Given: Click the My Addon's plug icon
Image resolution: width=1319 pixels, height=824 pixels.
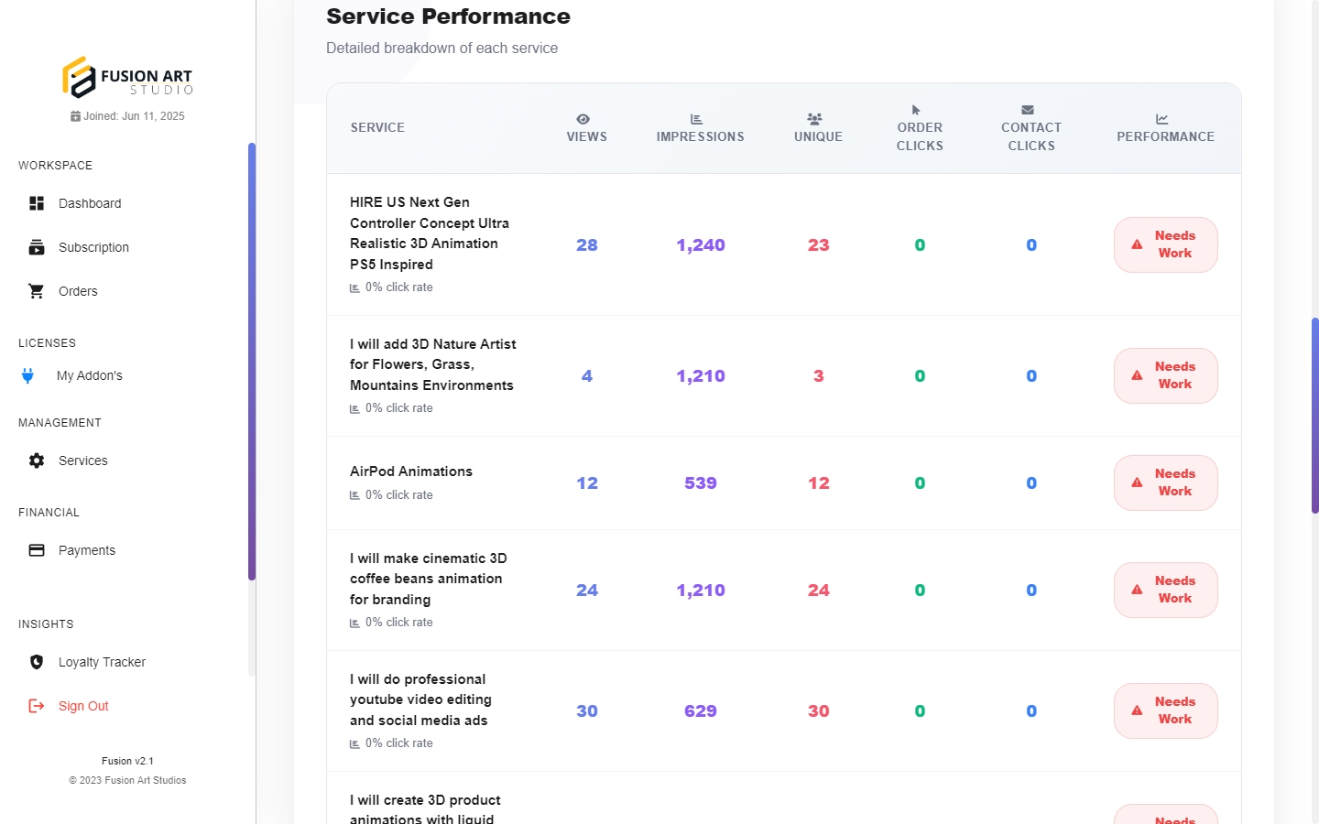Looking at the screenshot, I should point(27,375).
